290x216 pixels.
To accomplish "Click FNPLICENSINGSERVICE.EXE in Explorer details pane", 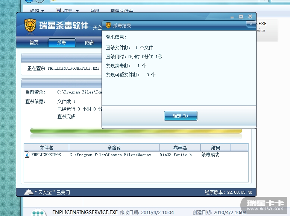I will pyautogui.click(x=85, y=212).
